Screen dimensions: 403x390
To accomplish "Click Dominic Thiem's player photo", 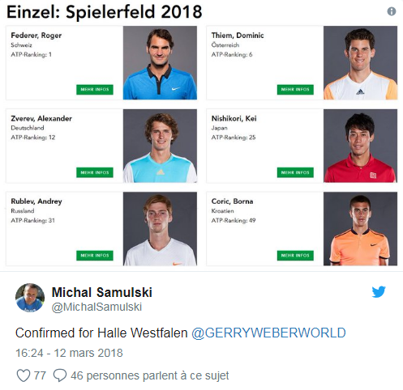I will tap(360, 63).
